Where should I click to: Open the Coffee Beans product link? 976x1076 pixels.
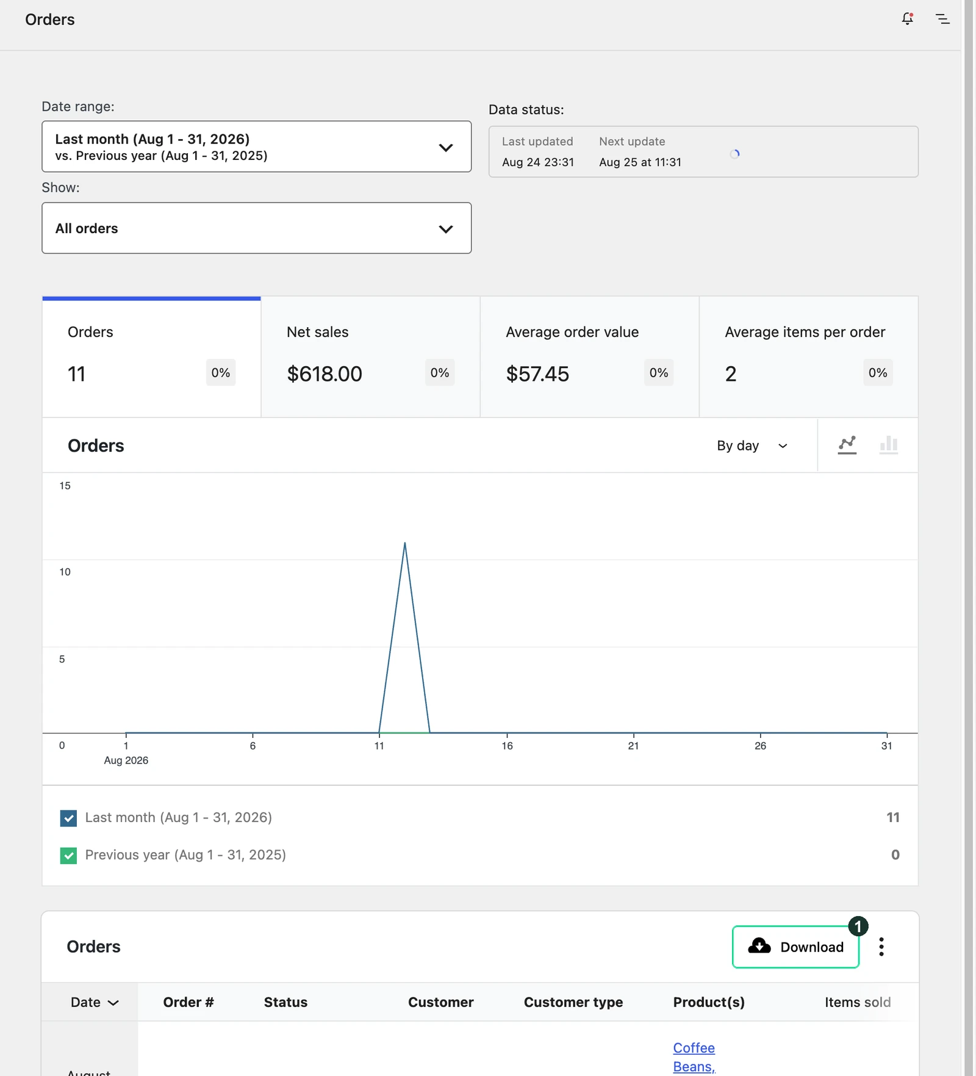click(x=694, y=1057)
